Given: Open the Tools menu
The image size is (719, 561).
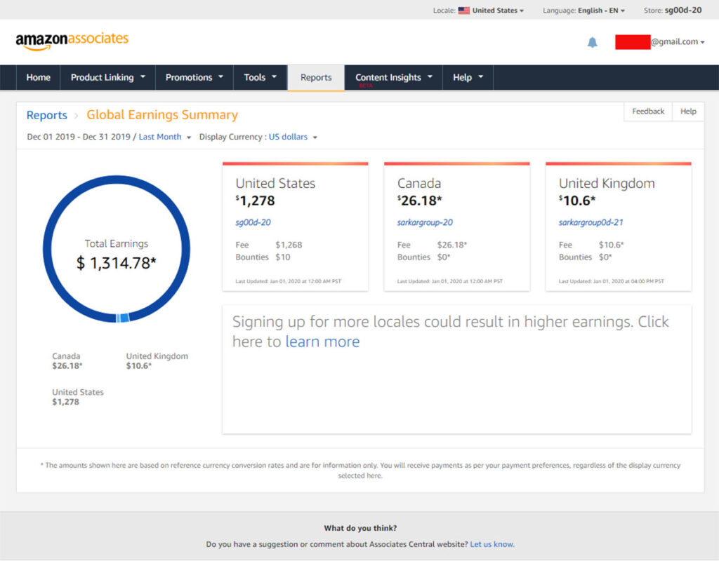Looking at the screenshot, I should [260, 77].
